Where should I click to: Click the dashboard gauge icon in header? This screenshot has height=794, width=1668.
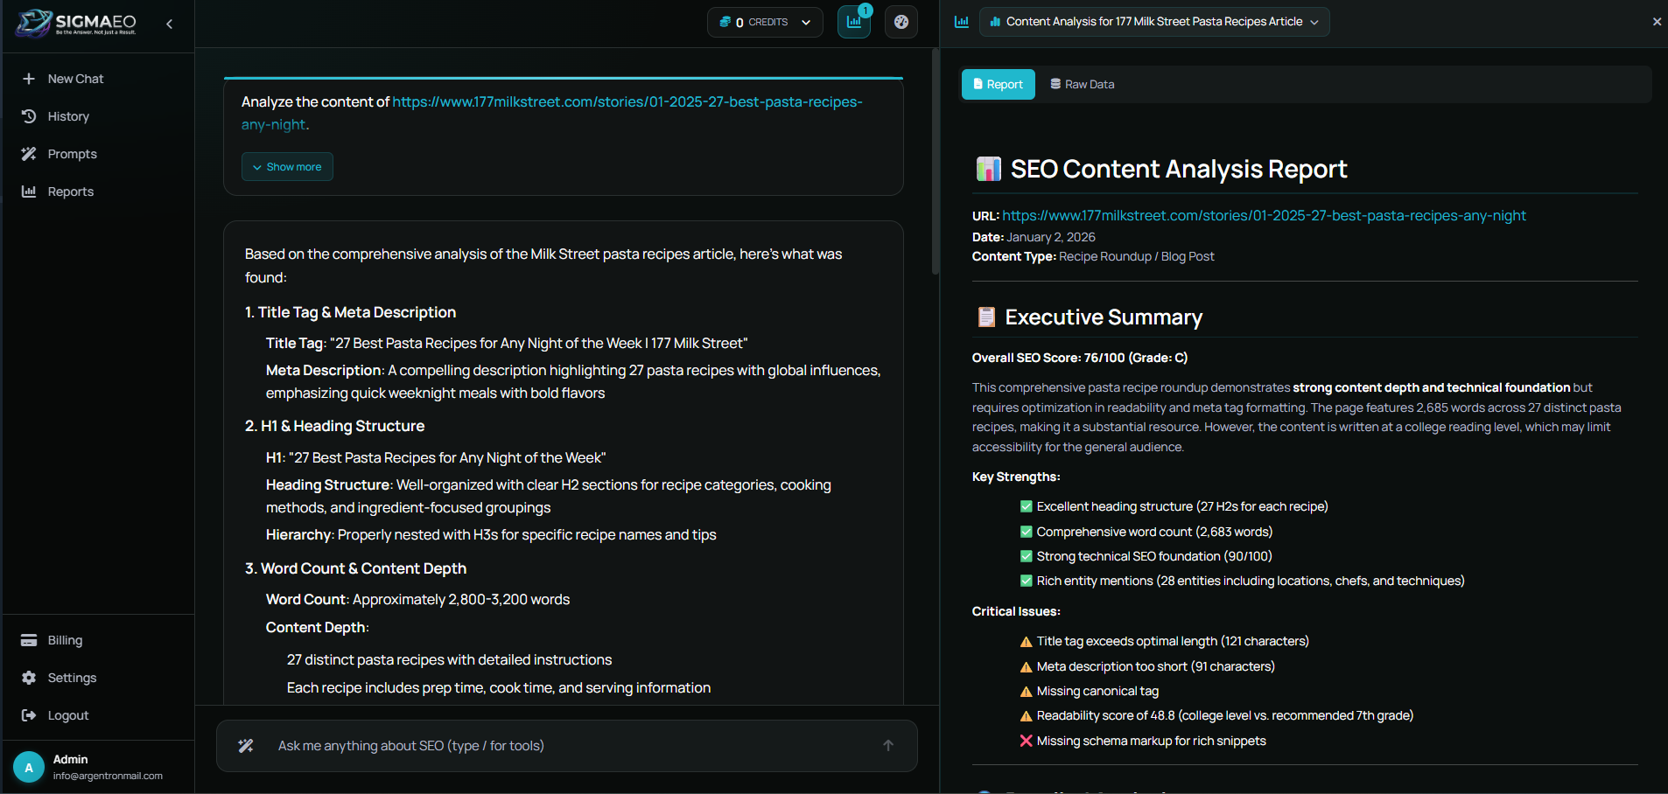coord(901,22)
